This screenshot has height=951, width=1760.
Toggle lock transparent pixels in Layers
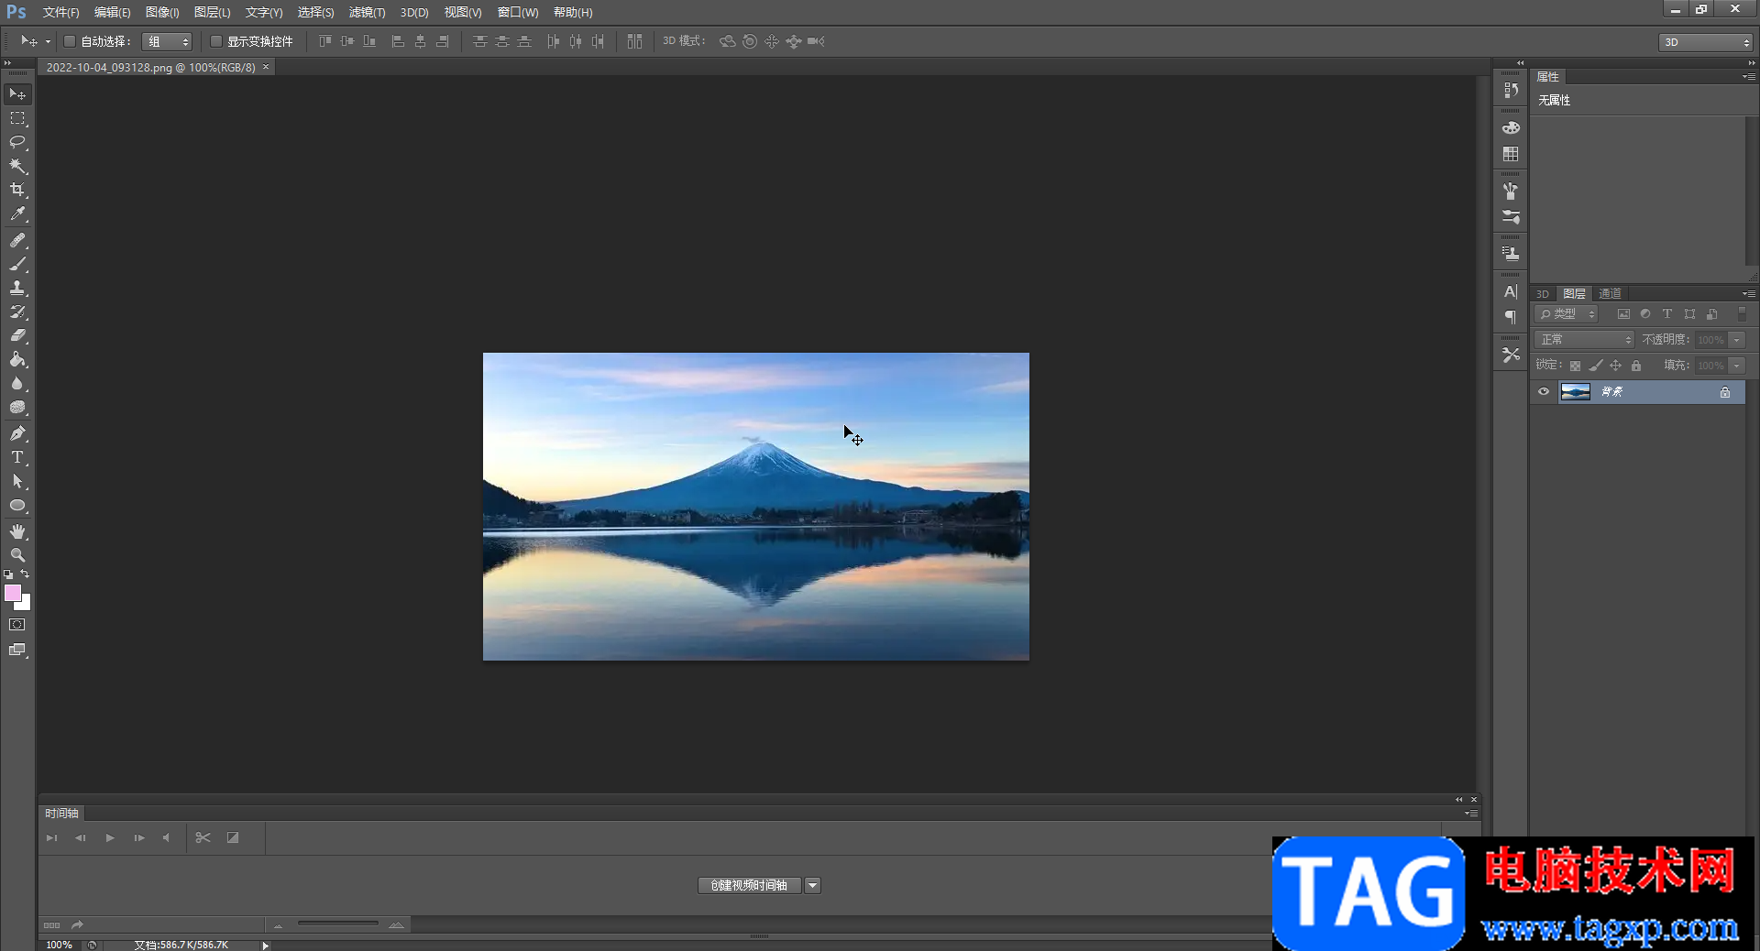[x=1575, y=366]
